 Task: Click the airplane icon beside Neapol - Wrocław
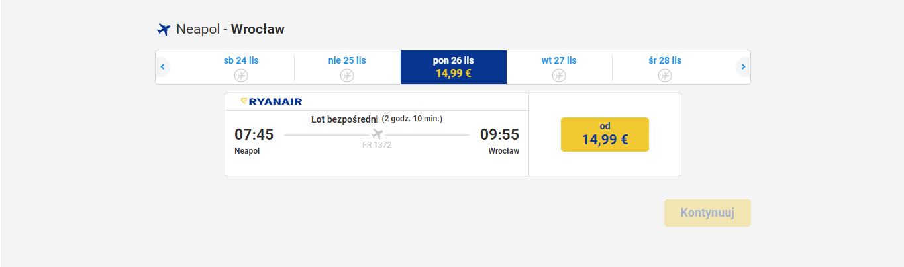point(164,30)
